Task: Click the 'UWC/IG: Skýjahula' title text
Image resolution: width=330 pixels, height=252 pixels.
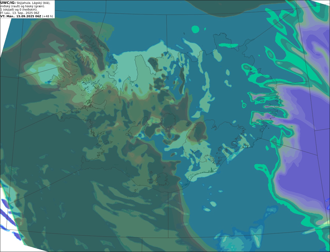Action: coord(16,3)
